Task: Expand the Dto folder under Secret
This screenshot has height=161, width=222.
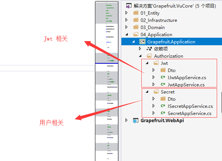Action: (x=153, y=98)
